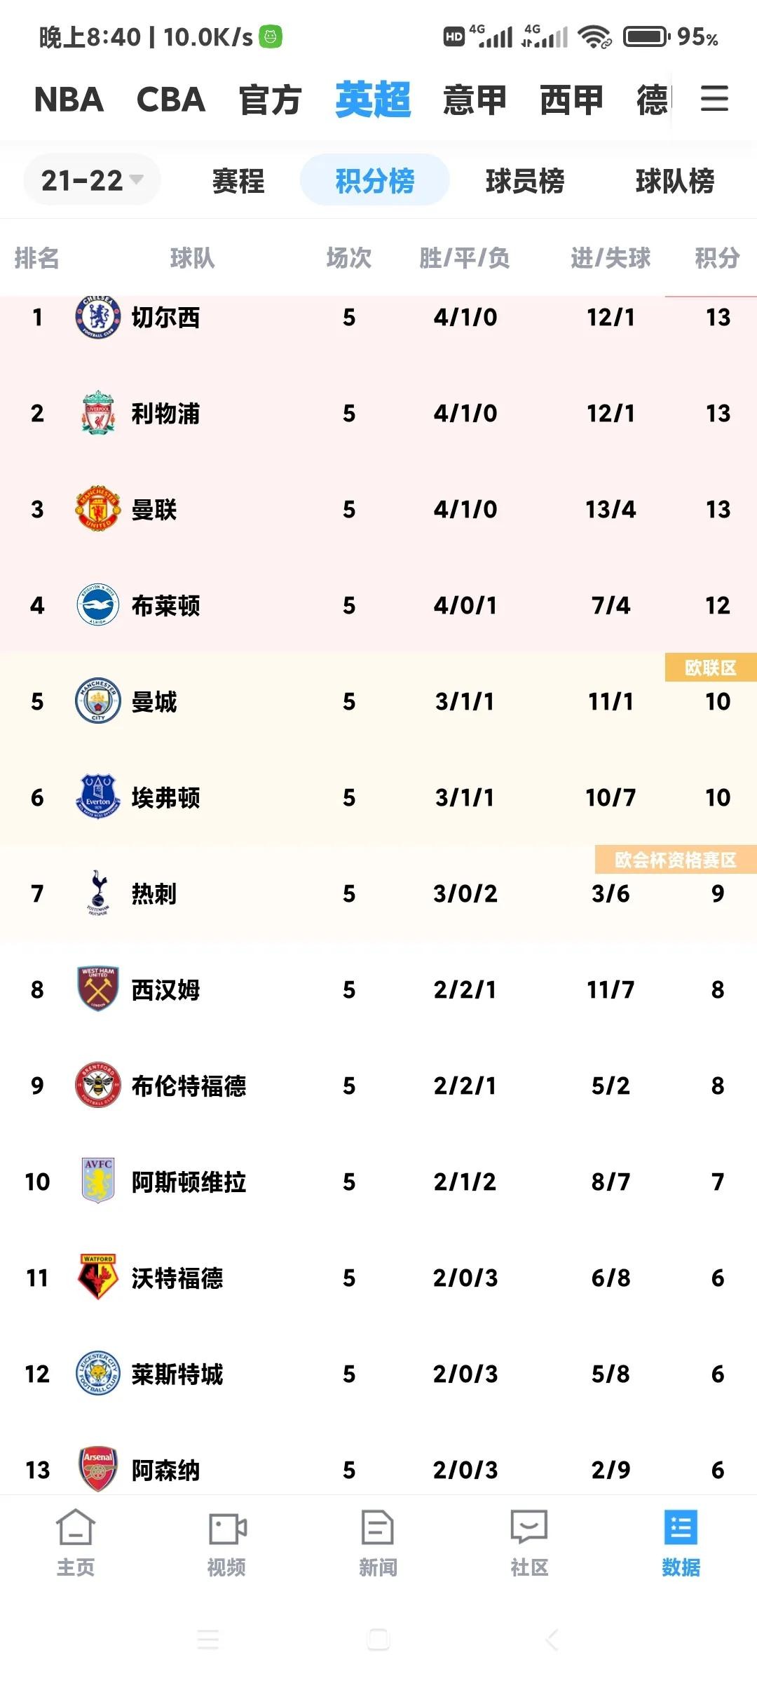The height and width of the screenshot is (1683, 757).
Task: Tap the Chelsea club crest
Action: click(98, 317)
